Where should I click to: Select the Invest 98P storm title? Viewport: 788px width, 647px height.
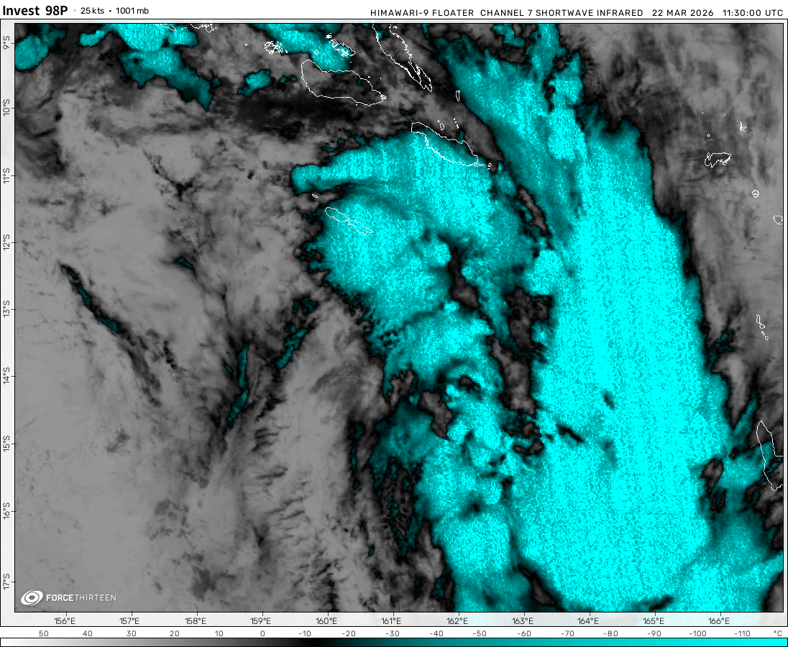35,11
